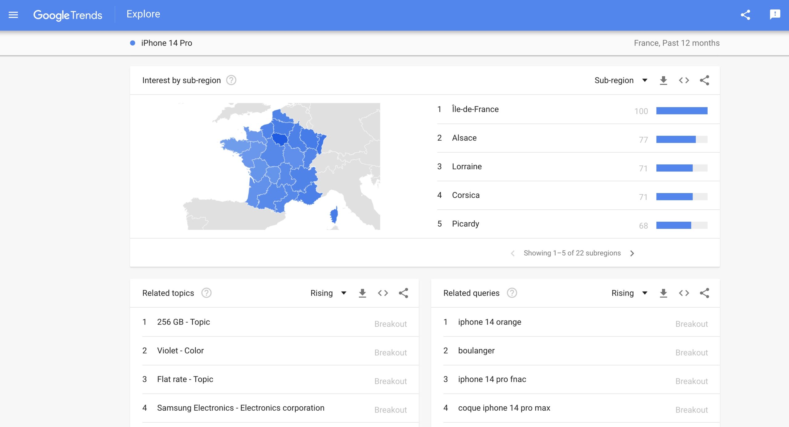789x427 pixels.
Task: Click the Picardy 68 interest bar
Action: coord(682,225)
